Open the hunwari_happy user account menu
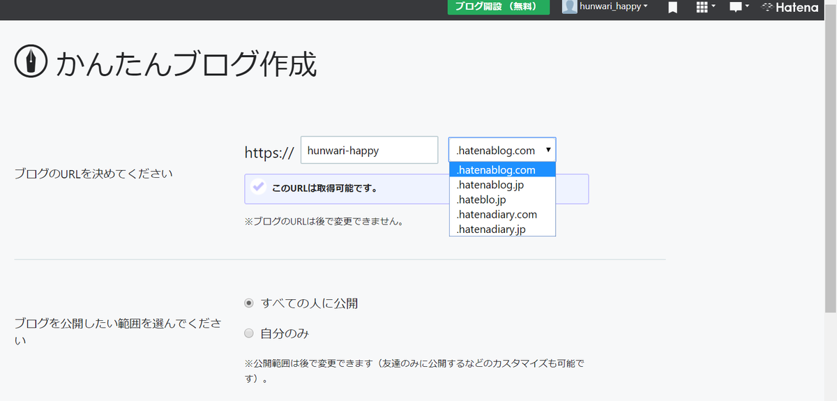The image size is (837, 401). (x=613, y=6)
